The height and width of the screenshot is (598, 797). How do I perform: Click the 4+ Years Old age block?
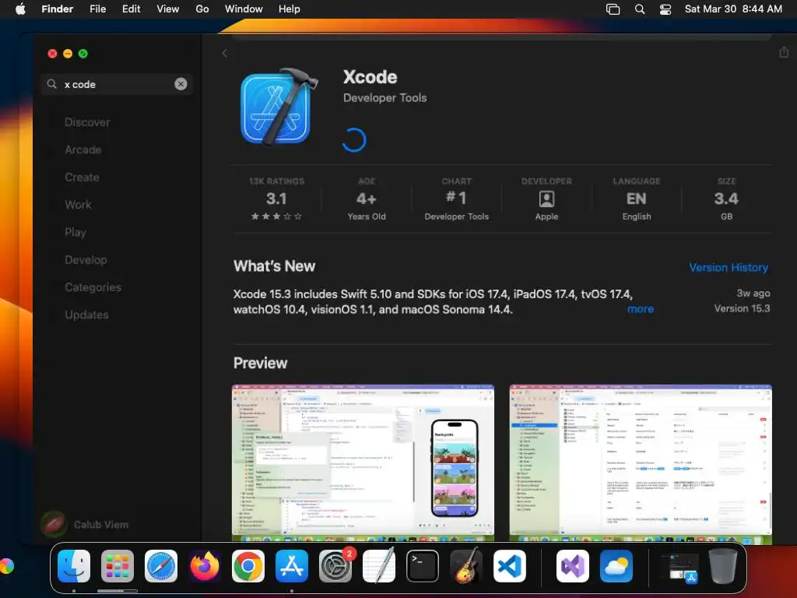(367, 199)
